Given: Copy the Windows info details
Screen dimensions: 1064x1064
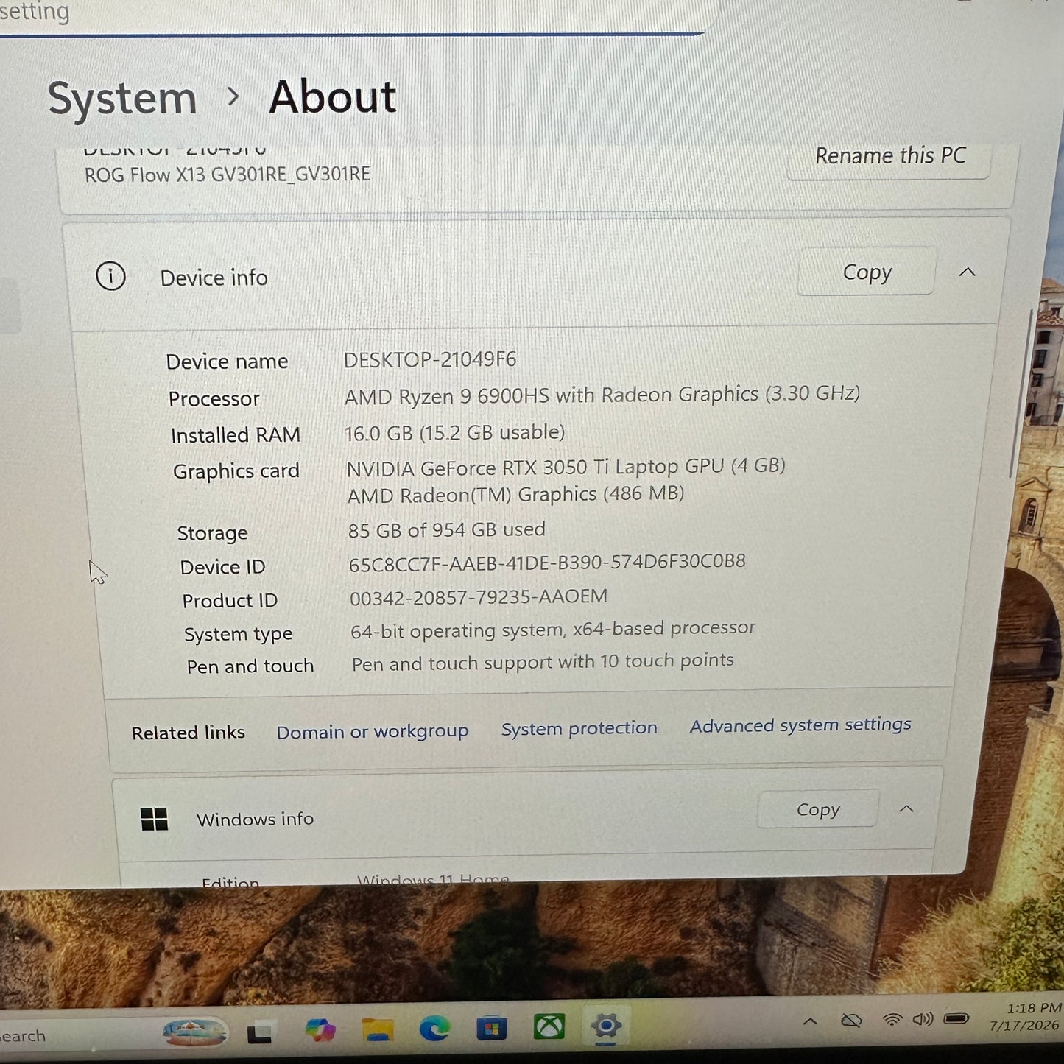Looking at the screenshot, I should 818,809.
